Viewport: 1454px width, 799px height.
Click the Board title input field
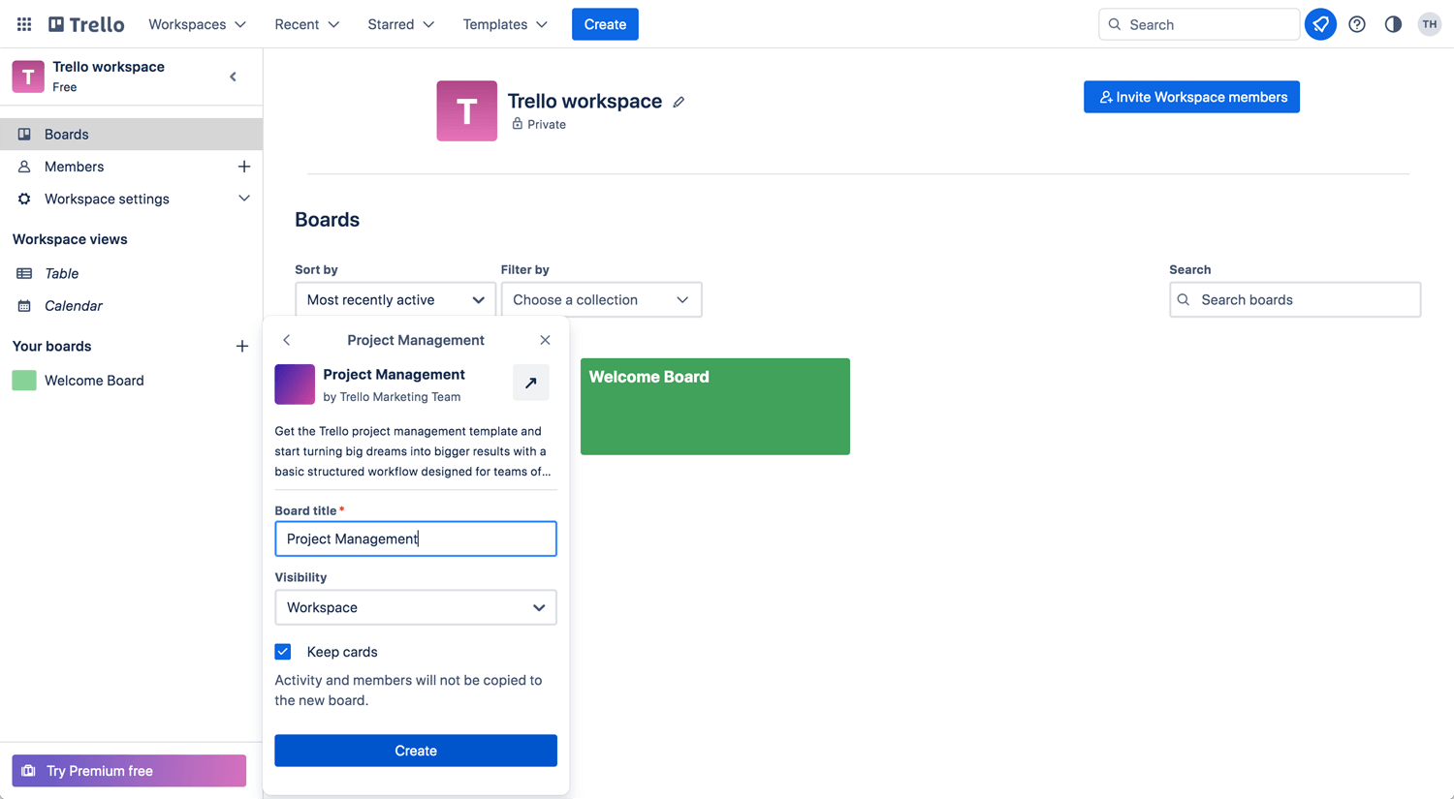click(x=416, y=538)
